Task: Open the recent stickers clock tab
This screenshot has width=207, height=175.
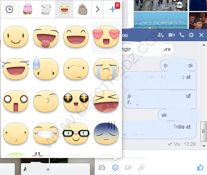Action: pyautogui.click(x=9, y=10)
